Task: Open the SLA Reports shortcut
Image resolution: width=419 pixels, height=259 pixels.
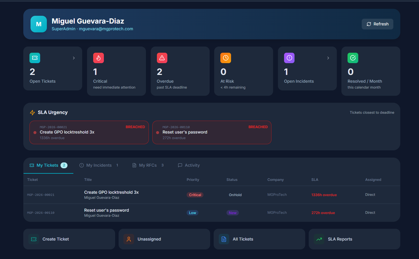Action: [354, 239]
